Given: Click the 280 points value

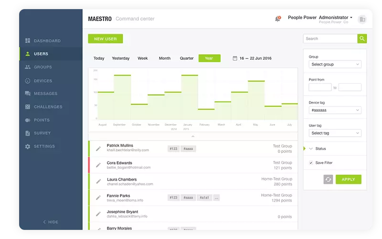Looking at the screenshot, I should (283, 184).
